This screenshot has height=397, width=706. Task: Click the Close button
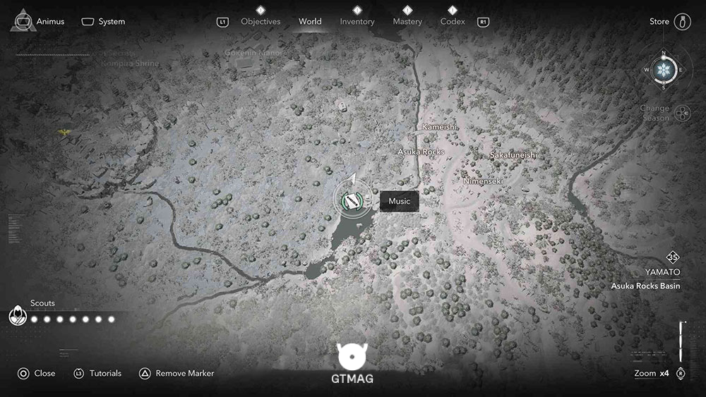click(x=37, y=373)
